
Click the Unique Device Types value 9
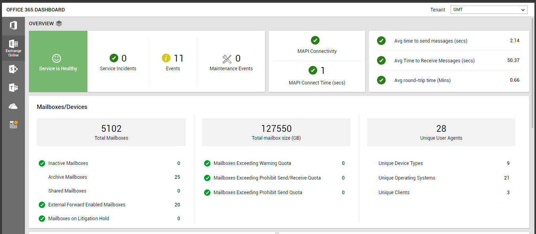pyautogui.click(x=508, y=163)
